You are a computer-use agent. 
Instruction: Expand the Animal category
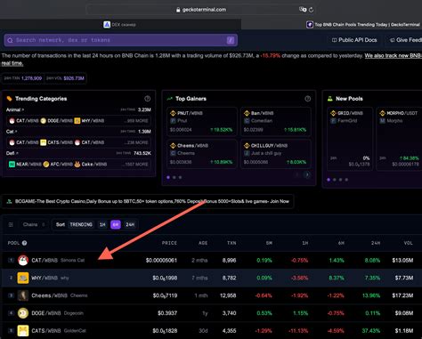point(15,109)
